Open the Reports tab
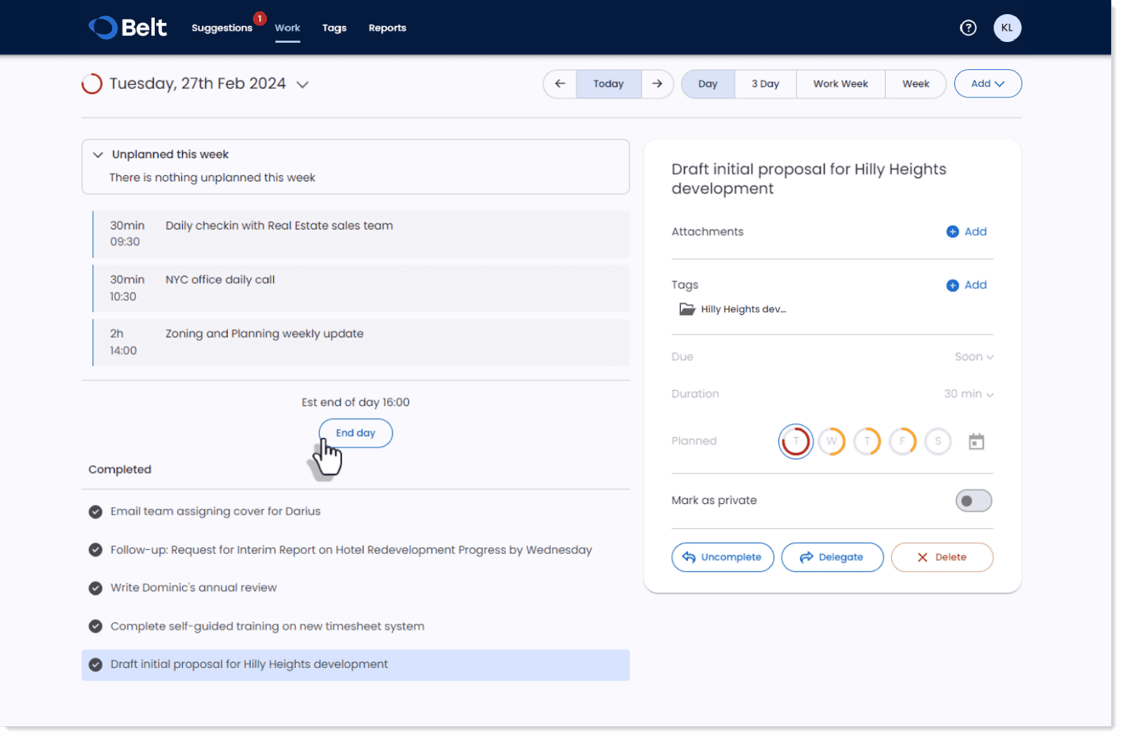Viewport: 1121px width, 736px height. 387,28
